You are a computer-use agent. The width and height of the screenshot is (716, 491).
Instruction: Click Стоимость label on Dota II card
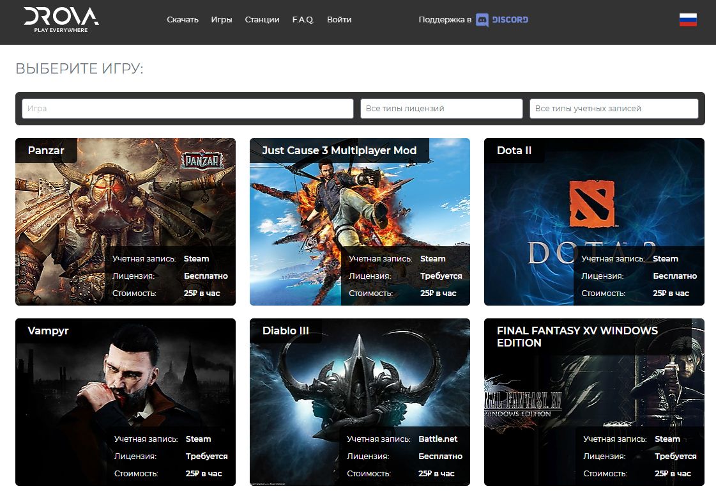click(x=603, y=293)
